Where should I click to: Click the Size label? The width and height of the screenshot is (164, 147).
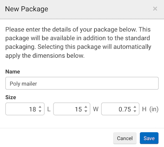[x=10, y=97]
